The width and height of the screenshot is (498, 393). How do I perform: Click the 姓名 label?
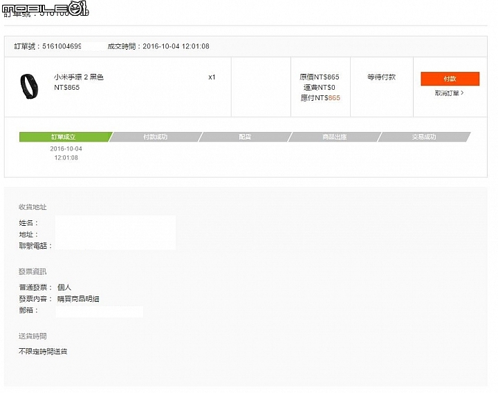28,223
